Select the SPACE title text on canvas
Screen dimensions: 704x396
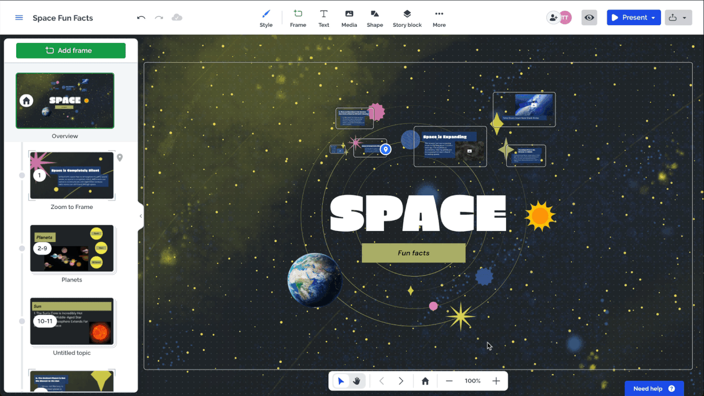click(419, 213)
